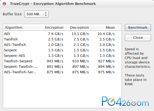Sort by the Algorithm column header
The width and height of the screenshot is (154, 111).
click(14, 28)
